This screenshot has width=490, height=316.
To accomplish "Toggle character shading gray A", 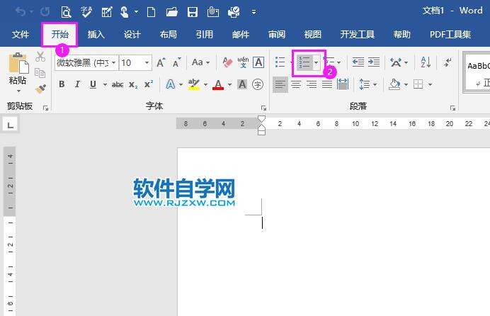I will (242, 84).
